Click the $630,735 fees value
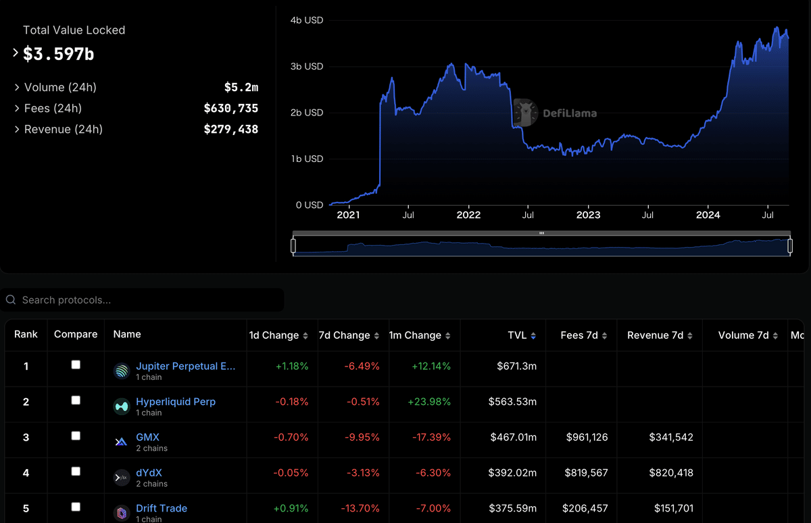Image resolution: width=811 pixels, height=523 pixels. point(231,109)
